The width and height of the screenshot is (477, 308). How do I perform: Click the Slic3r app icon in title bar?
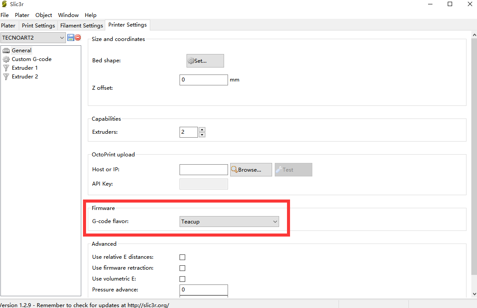pyautogui.click(x=4, y=4)
